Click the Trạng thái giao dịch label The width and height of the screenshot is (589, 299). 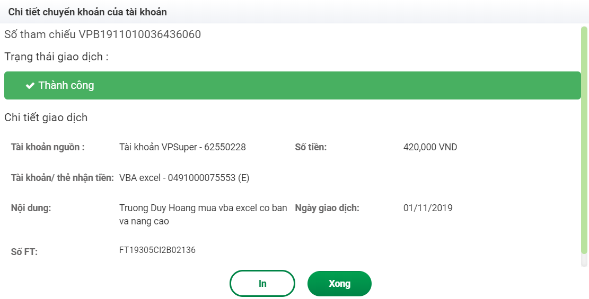(x=56, y=57)
